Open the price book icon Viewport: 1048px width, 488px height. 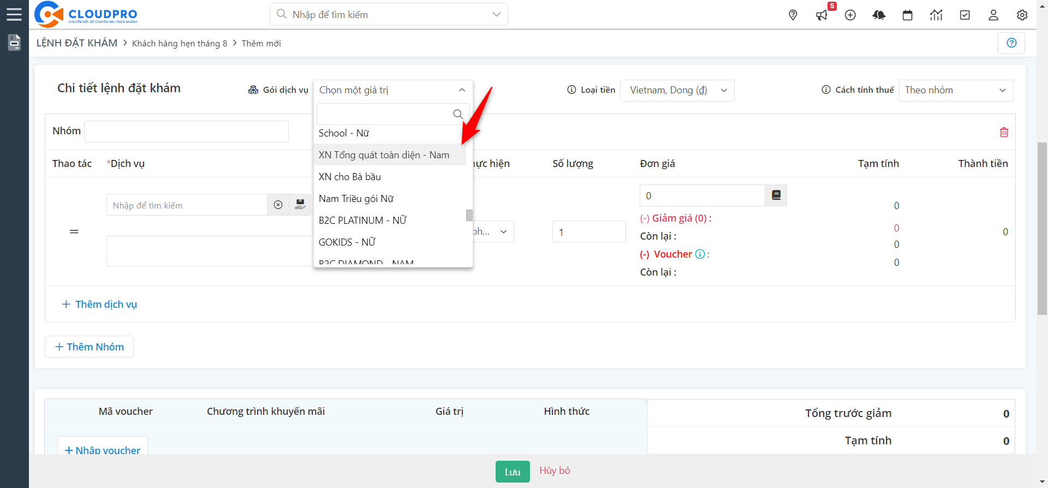click(776, 195)
